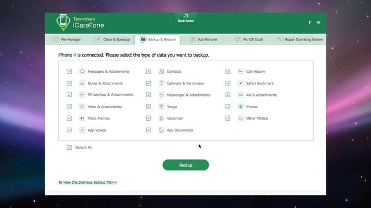Click the Messenger & Attachments icon
The width and height of the screenshot is (371, 208).
tap(161, 95)
